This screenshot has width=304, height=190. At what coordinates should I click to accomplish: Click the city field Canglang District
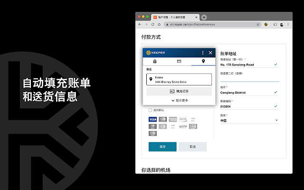pyautogui.click(x=250, y=93)
